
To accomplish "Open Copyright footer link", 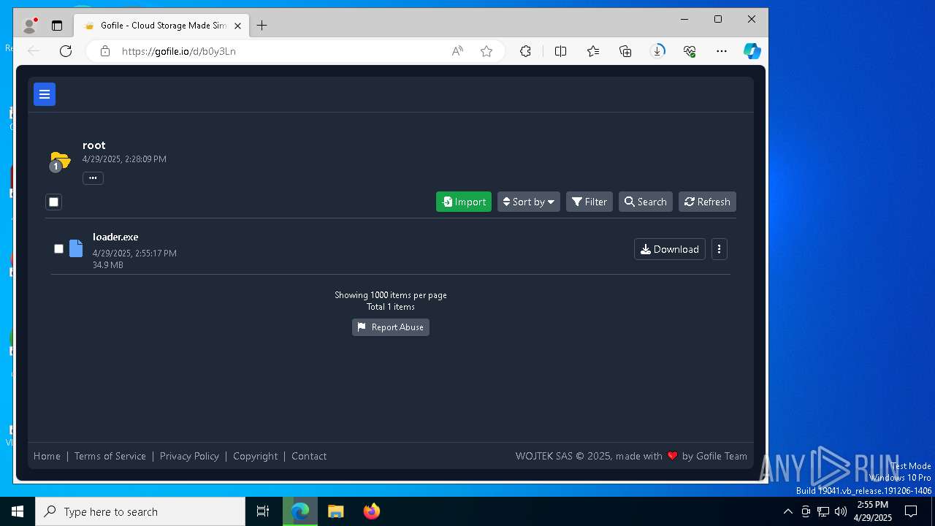I will coord(256,456).
